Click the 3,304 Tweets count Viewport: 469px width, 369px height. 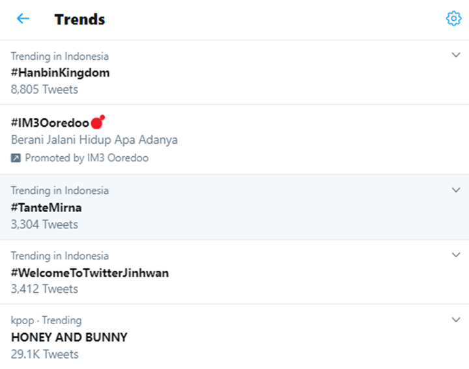(x=44, y=225)
